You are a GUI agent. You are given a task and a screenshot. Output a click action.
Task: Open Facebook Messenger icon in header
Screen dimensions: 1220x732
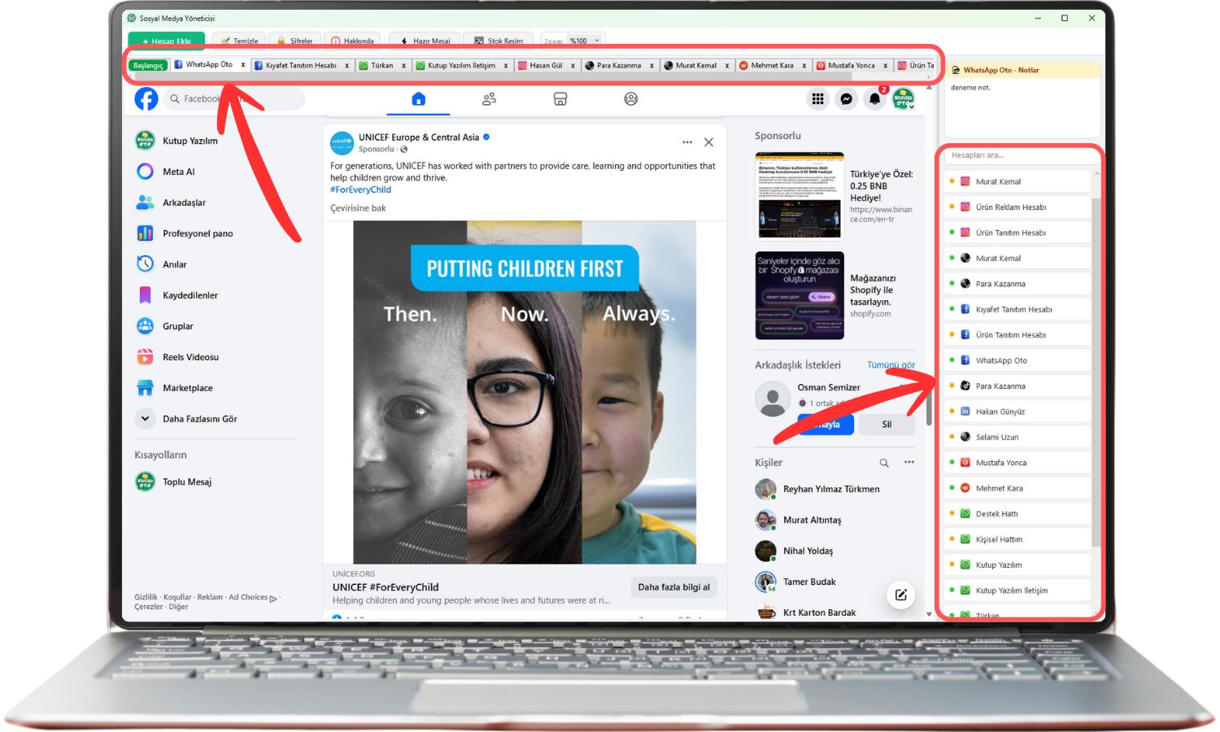coord(846,99)
